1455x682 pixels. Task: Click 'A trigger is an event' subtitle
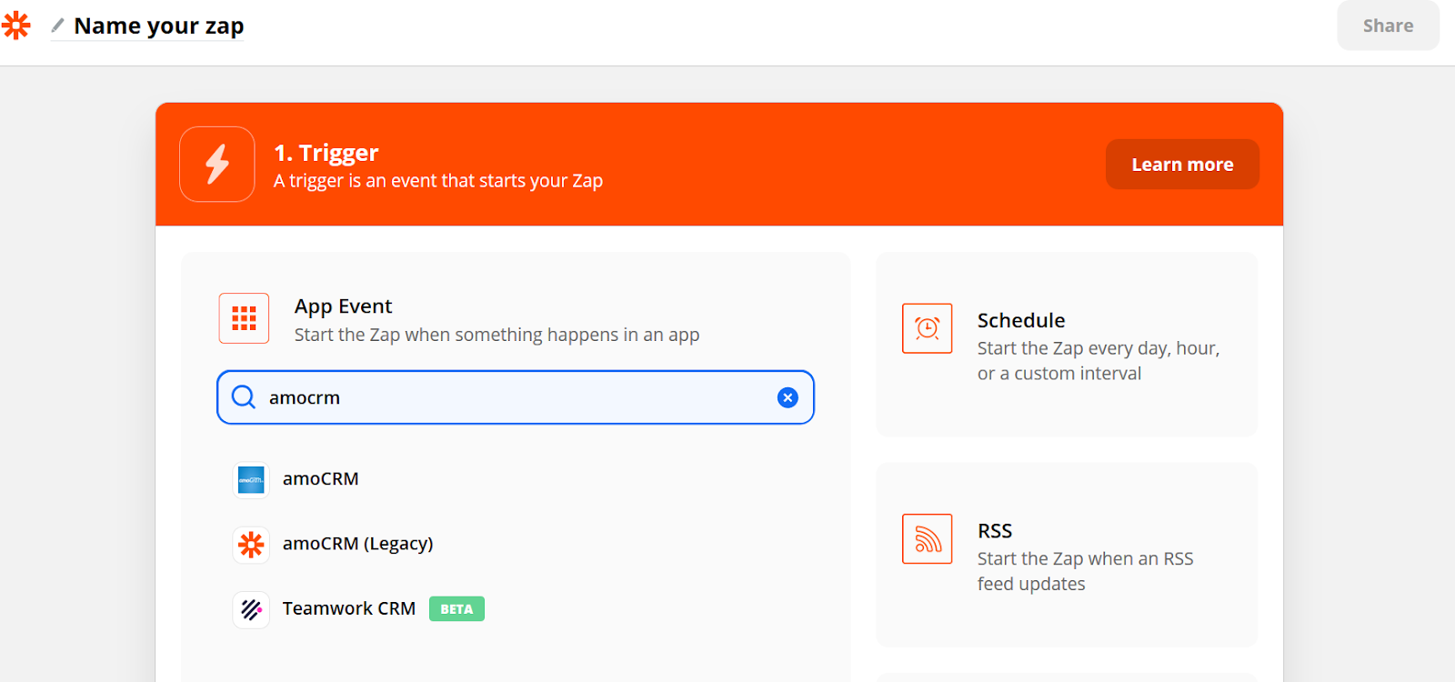click(x=438, y=181)
